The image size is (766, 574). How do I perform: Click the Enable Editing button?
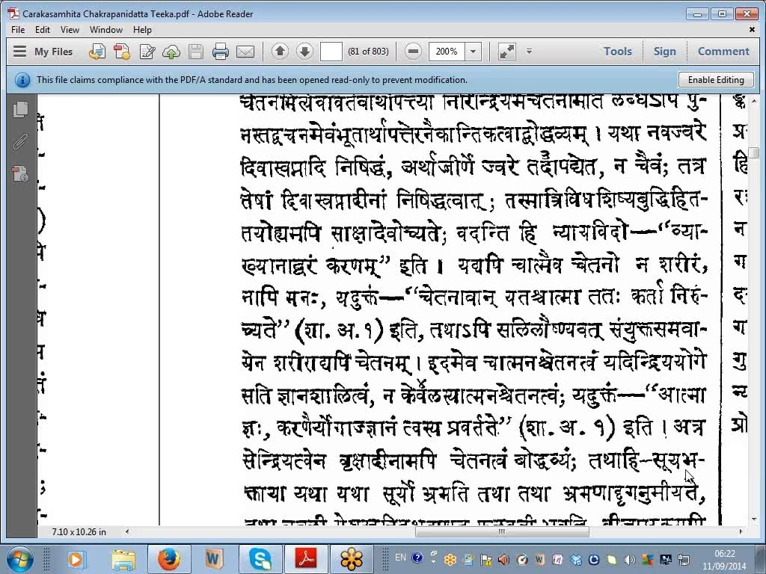[716, 80]
